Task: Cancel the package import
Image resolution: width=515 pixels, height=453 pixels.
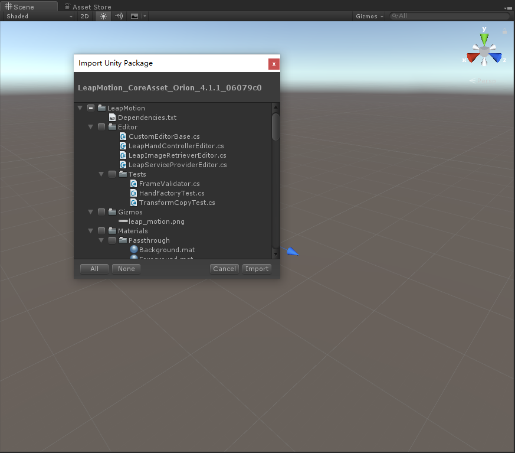Action: coord(224,269)
